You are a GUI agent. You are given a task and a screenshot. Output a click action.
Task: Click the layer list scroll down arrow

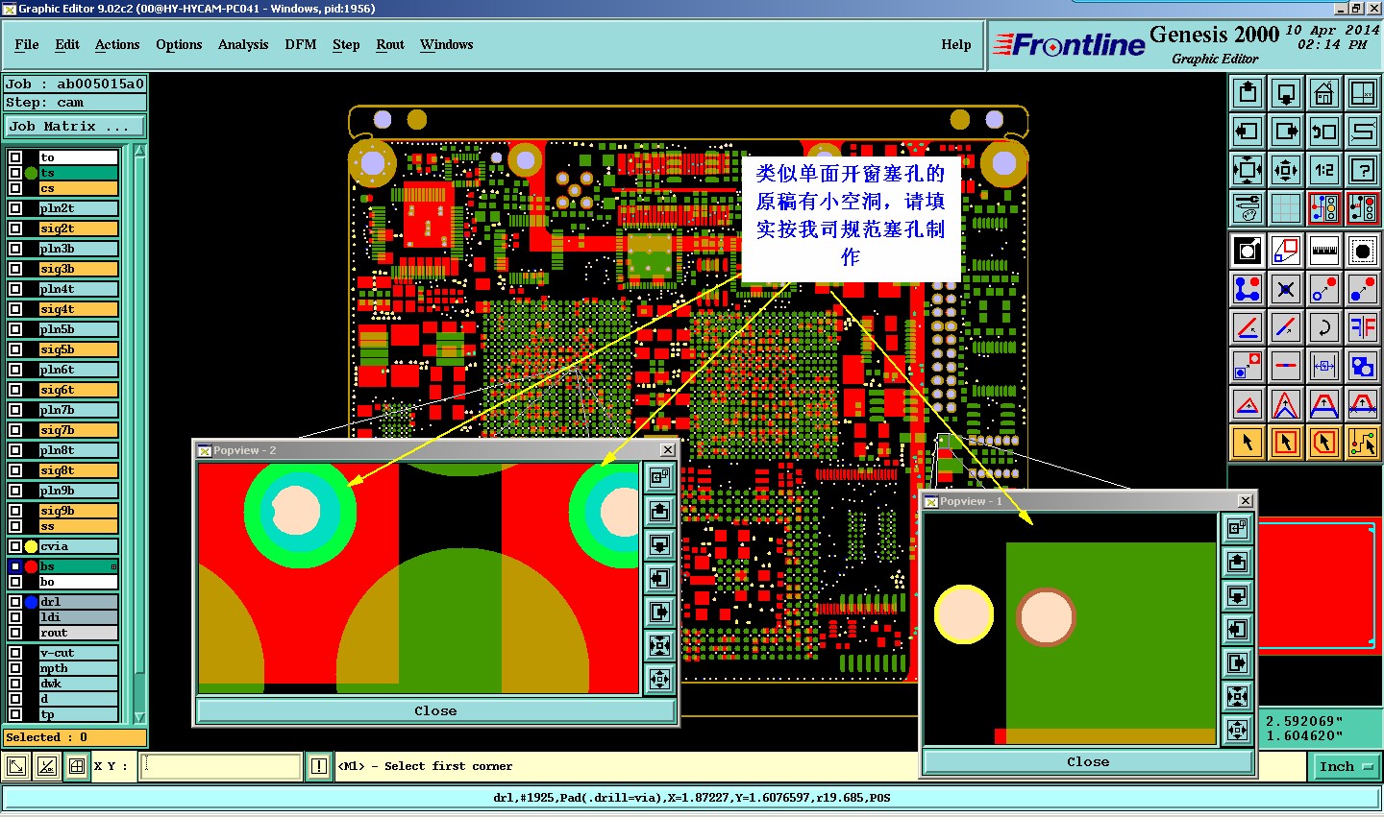point(139,717)
